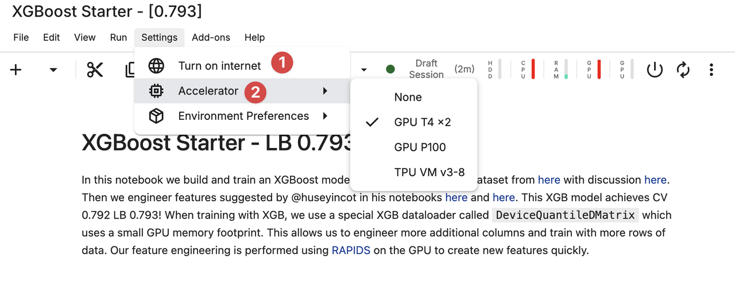The width and height of the screenshot is (735, 285).
Task: Click the (2m) session time
Action: (x=465, y=69)
